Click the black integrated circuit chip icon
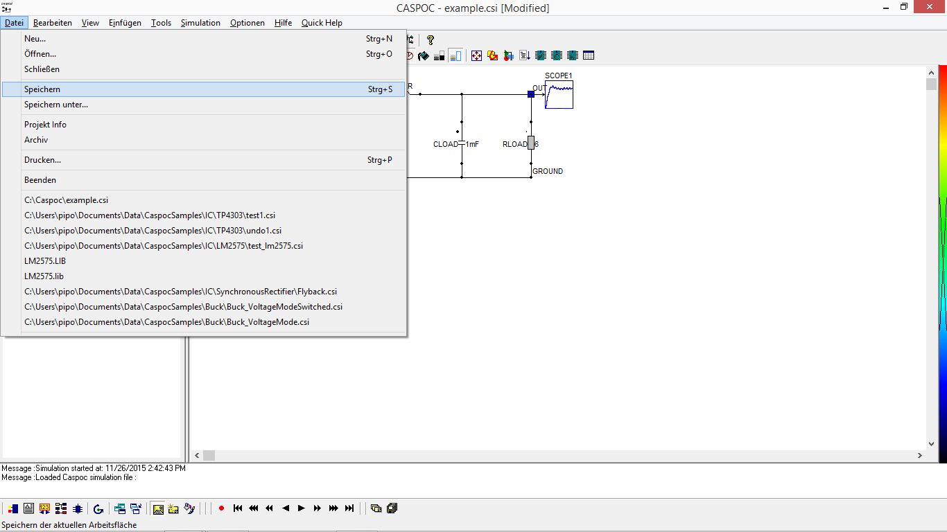Image resolution: width=947 pixels, height=532 pixels. [x=77, y=508]
